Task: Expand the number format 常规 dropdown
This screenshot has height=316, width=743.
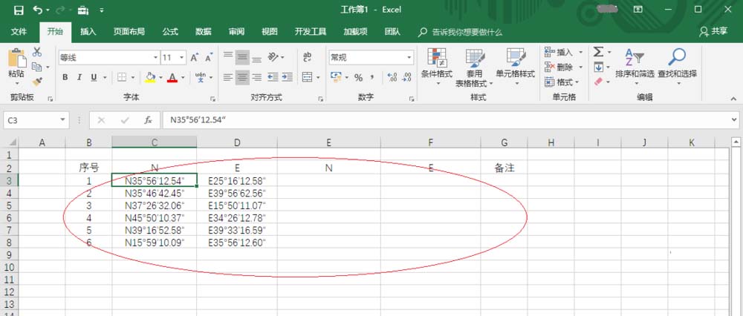Action: click(x=409, y=58)
